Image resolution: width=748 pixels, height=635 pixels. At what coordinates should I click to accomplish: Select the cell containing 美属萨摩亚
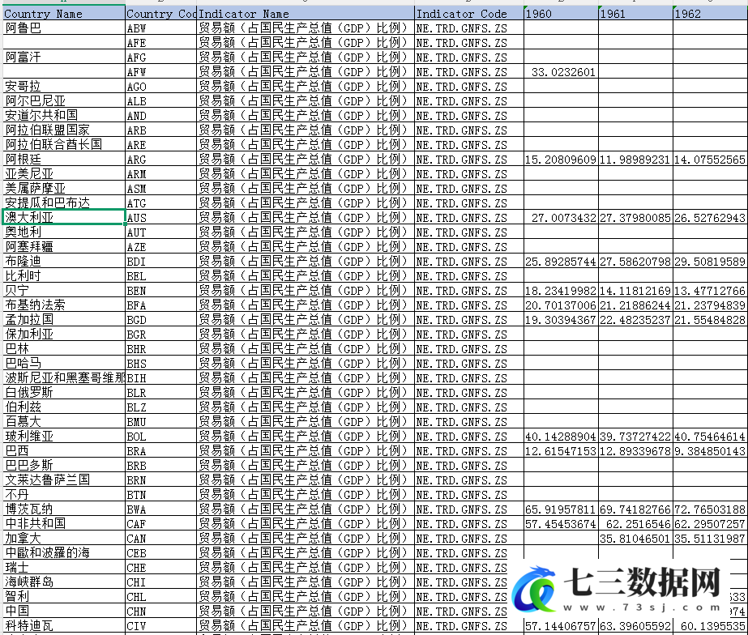(63, 188)
